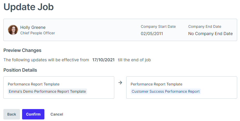Click the Company End Date label

[205, 26]
